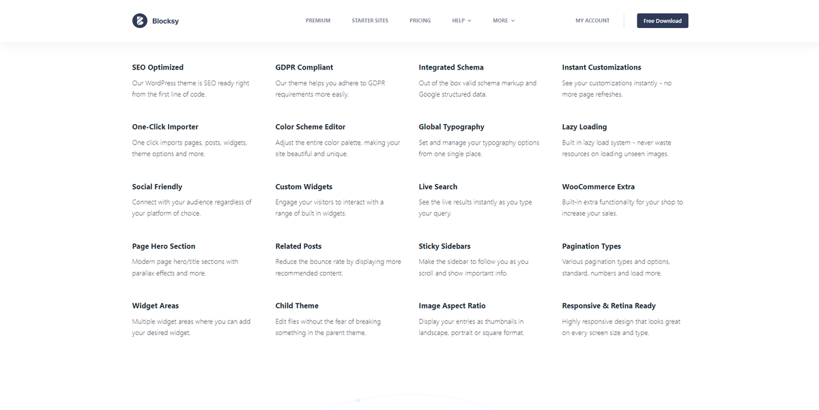The width and height of the screenshot is (819, 410).
Task: Click text 'Built-in extra functionality for your shop'
Action: [618, 203]
